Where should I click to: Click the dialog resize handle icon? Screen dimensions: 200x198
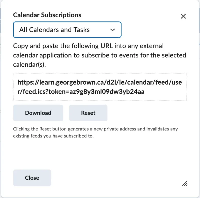184,183
